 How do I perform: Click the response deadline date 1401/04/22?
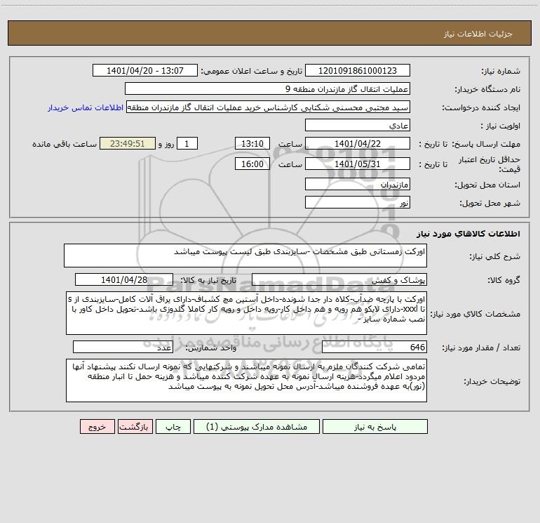pyautogui.click(x=358, y=143)
